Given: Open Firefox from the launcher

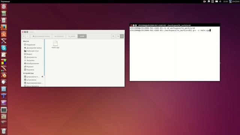Looking at the screenshot, I should tap(4, 27).
